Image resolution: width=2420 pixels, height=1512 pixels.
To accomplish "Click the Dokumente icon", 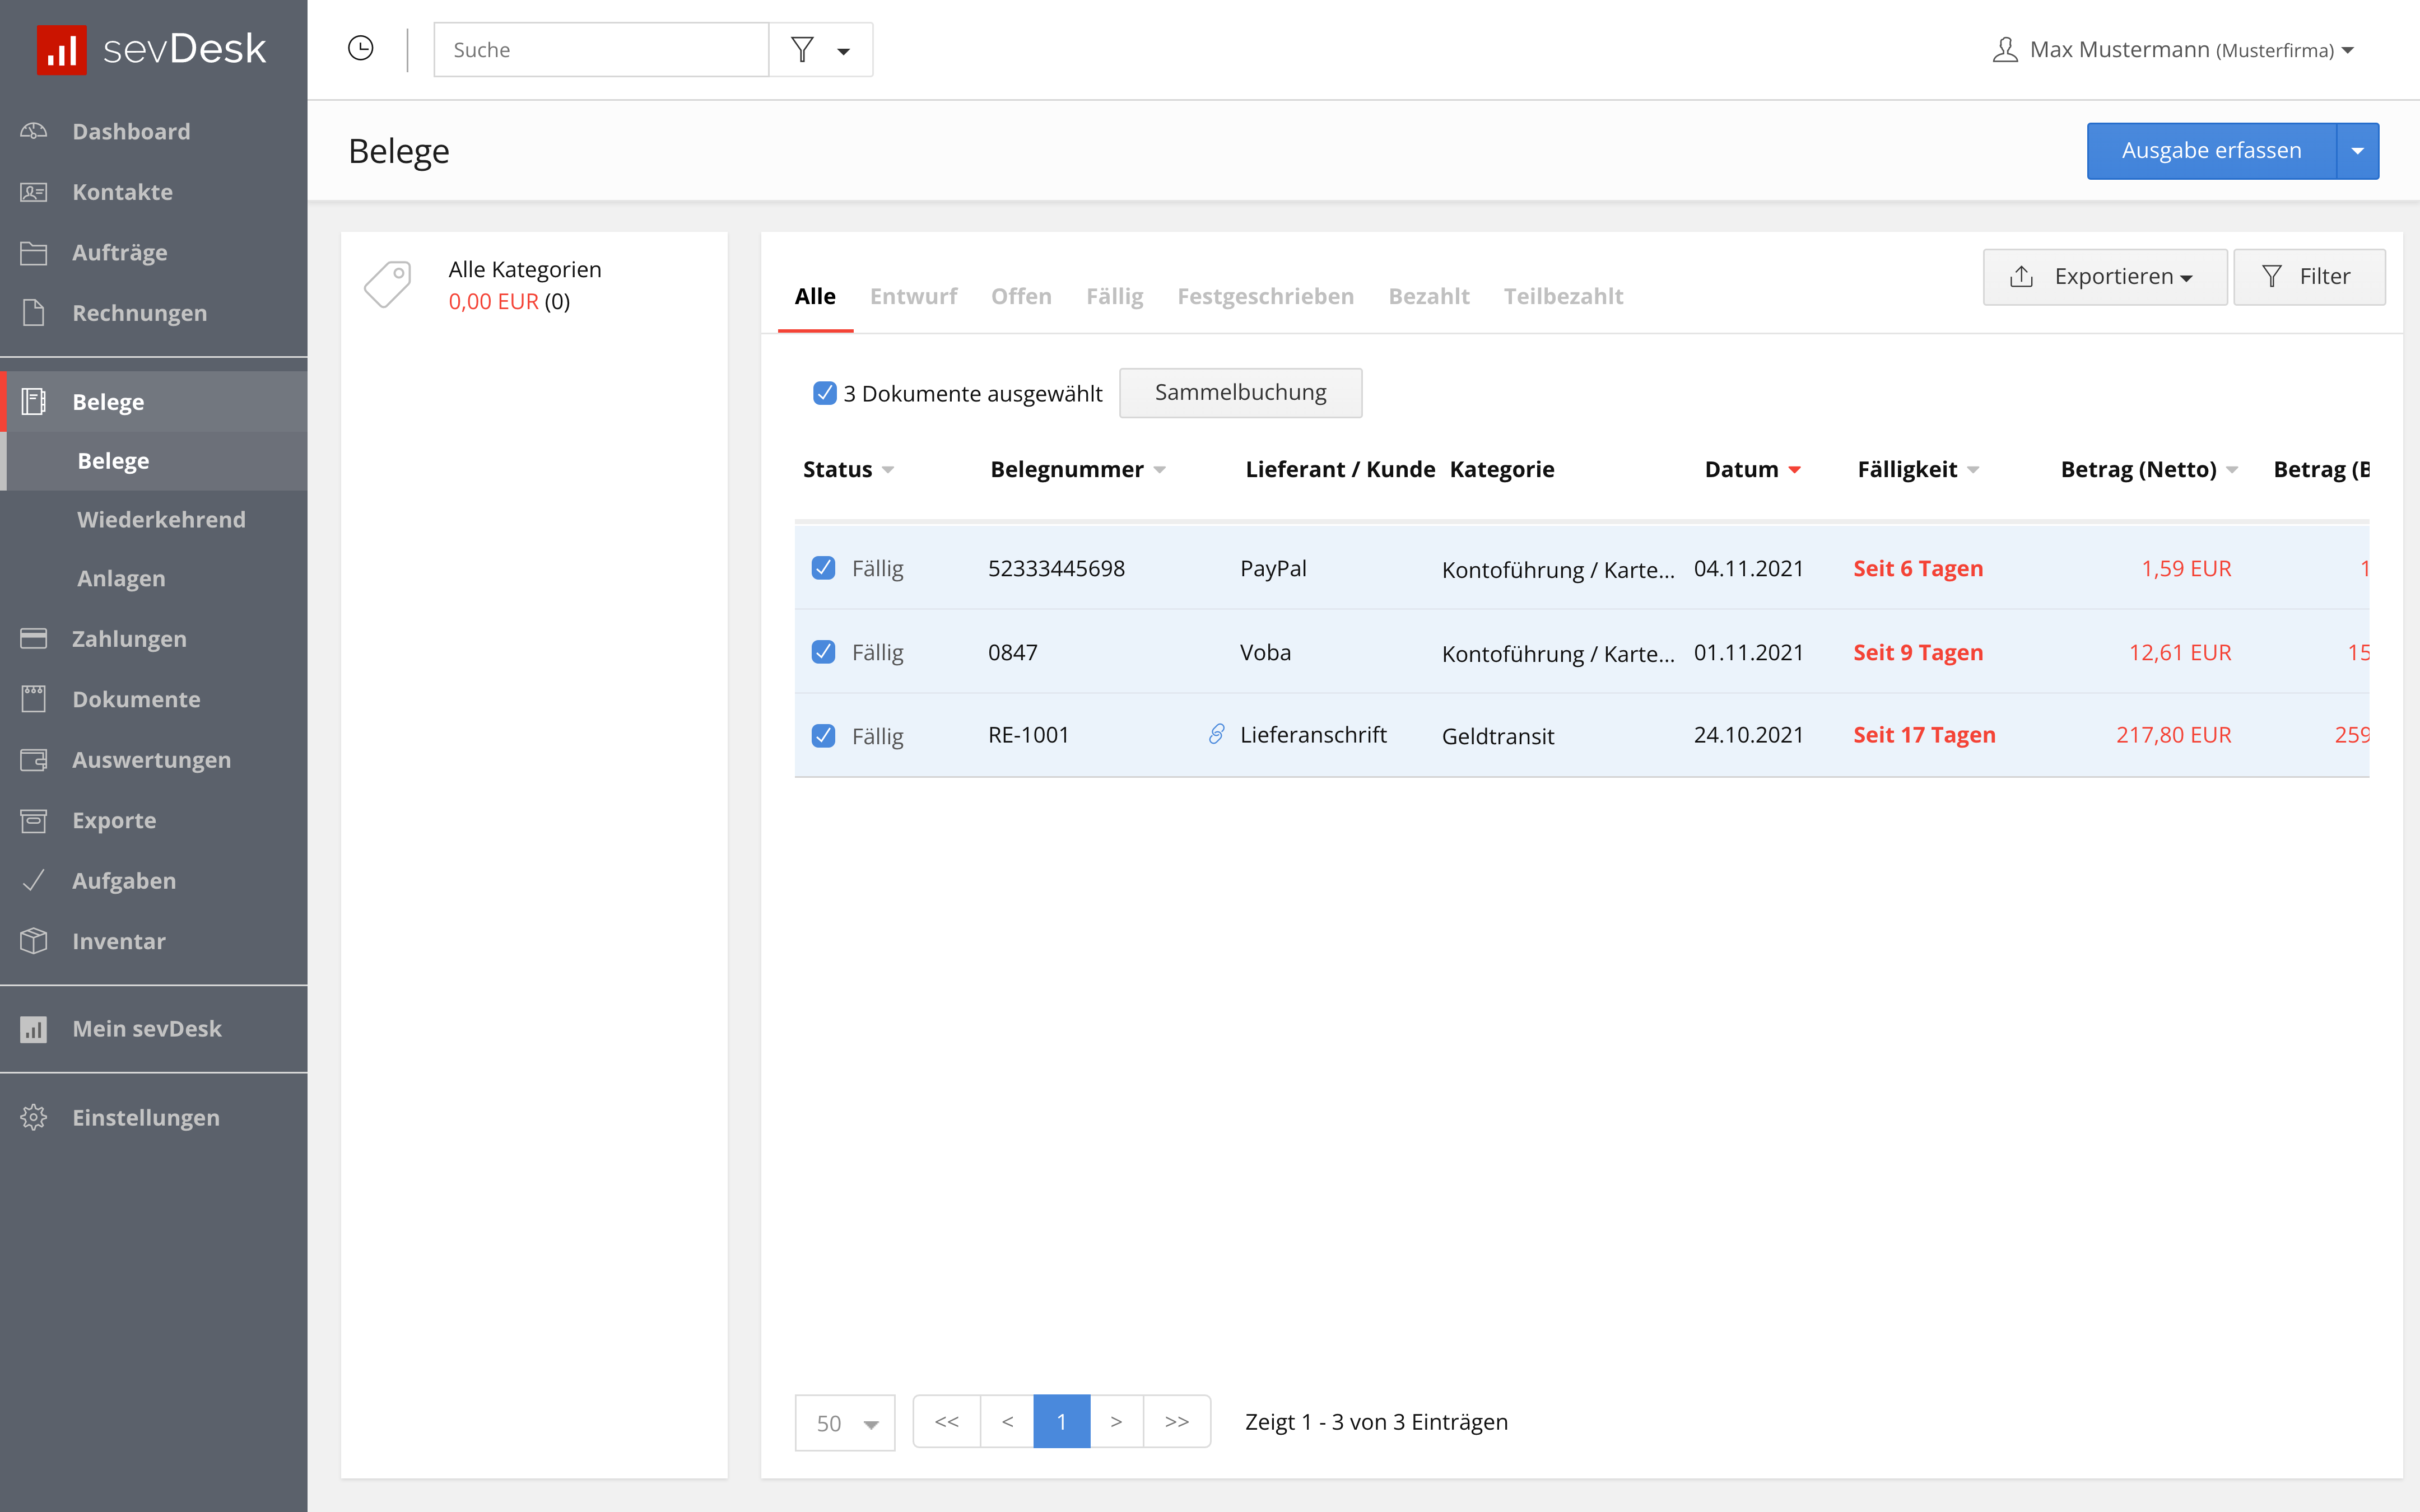I will pyautogui.click(x=34, y=699).
